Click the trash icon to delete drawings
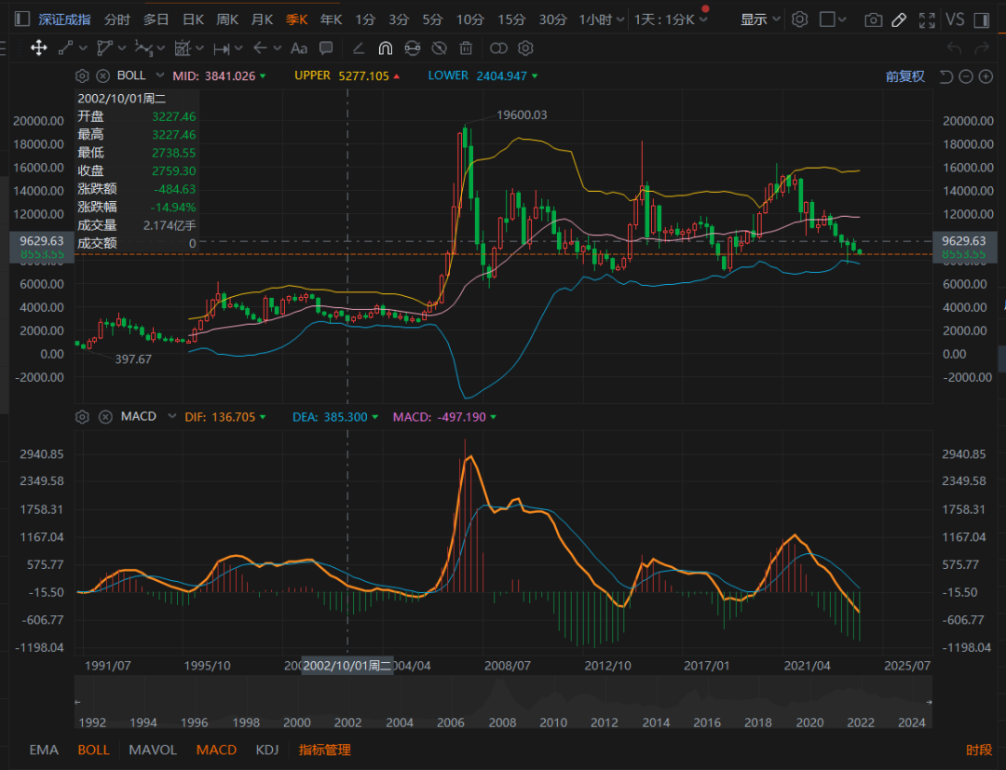The image size is (1006, 770). tap(466, 48)
